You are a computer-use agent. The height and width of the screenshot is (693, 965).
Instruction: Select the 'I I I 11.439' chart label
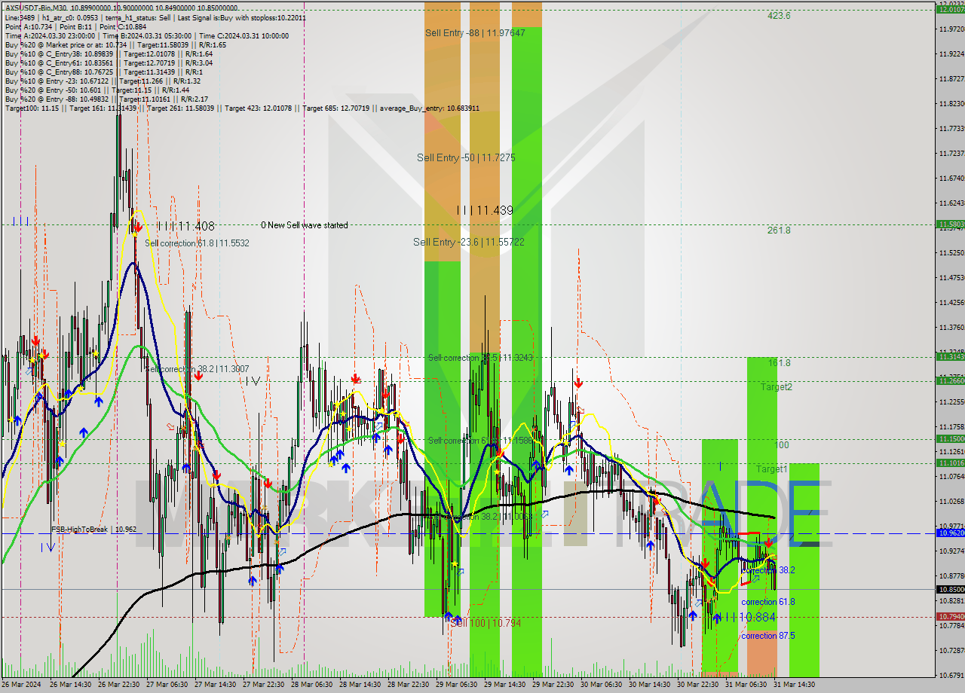tap(485, 210)
